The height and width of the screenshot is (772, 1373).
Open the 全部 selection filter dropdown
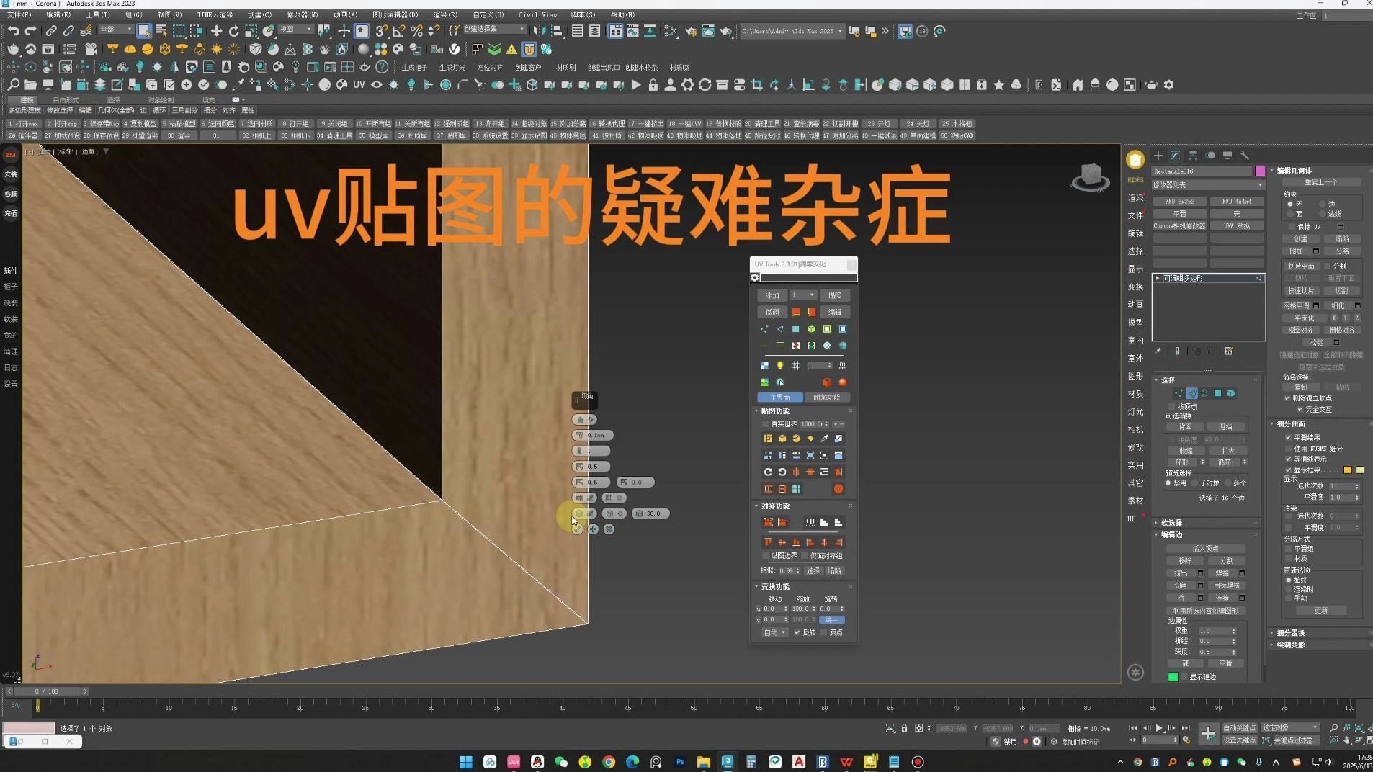click(115, 30)
